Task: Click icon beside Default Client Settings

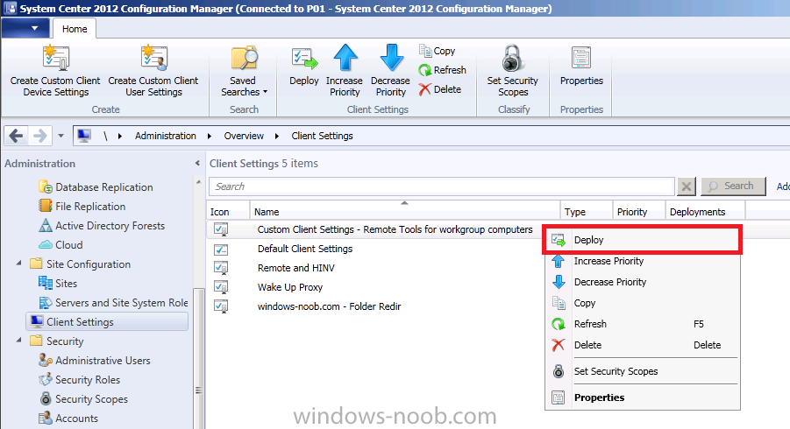Action: tap(221, 249)
